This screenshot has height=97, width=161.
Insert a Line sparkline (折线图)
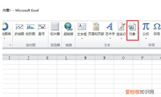point(19,29)
